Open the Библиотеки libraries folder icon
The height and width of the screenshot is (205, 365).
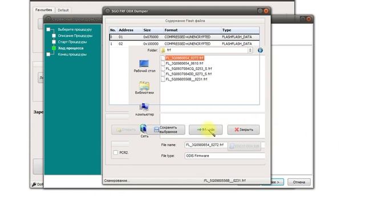point(144,86)
